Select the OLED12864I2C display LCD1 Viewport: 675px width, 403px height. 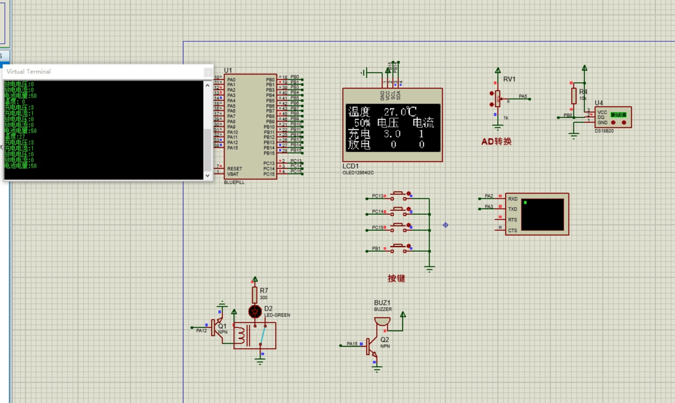tap(393, 126)
